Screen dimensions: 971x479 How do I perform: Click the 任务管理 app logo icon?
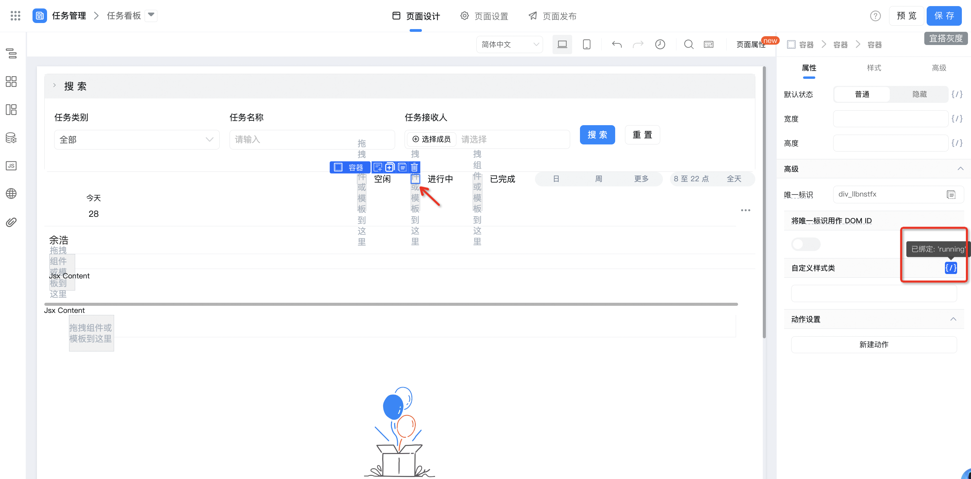point(40,16)
